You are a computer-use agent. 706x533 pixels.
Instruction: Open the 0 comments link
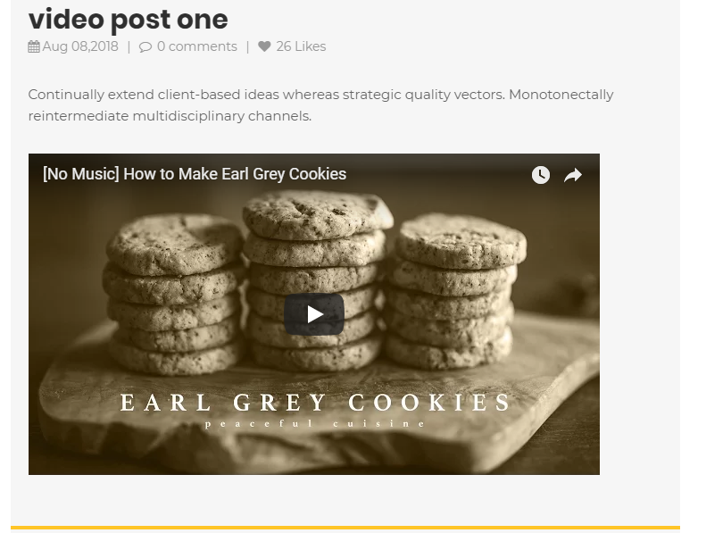(196, 46)
